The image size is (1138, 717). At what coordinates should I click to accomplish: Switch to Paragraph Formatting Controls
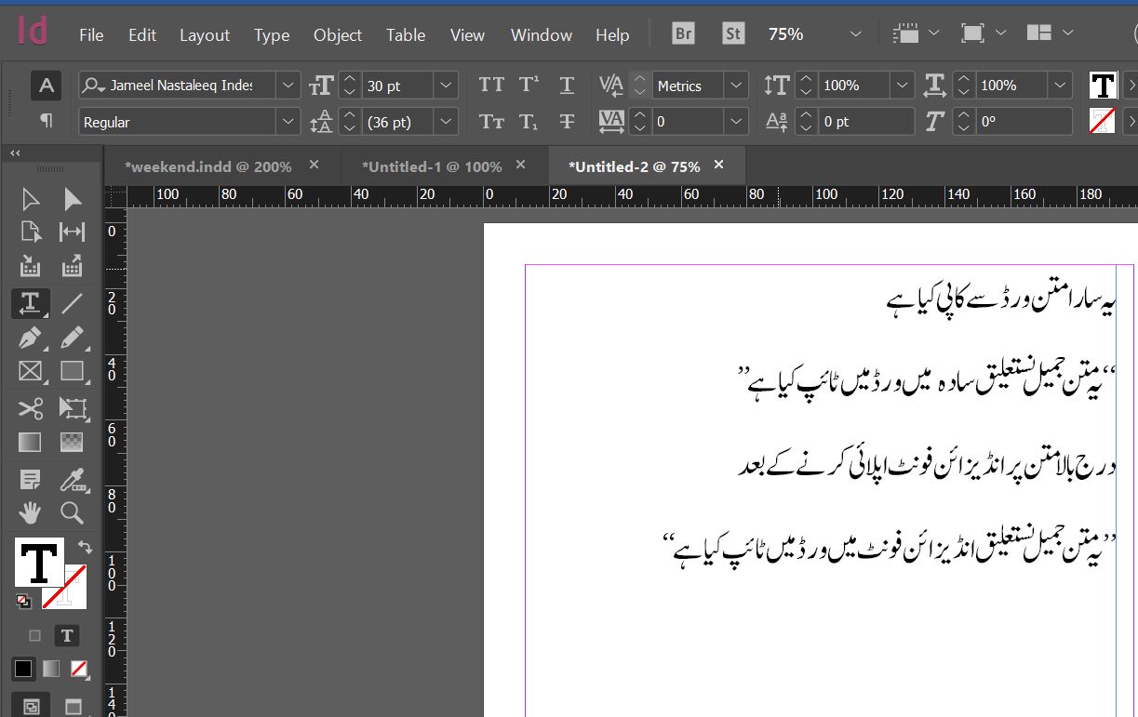(x=46, y=121)
